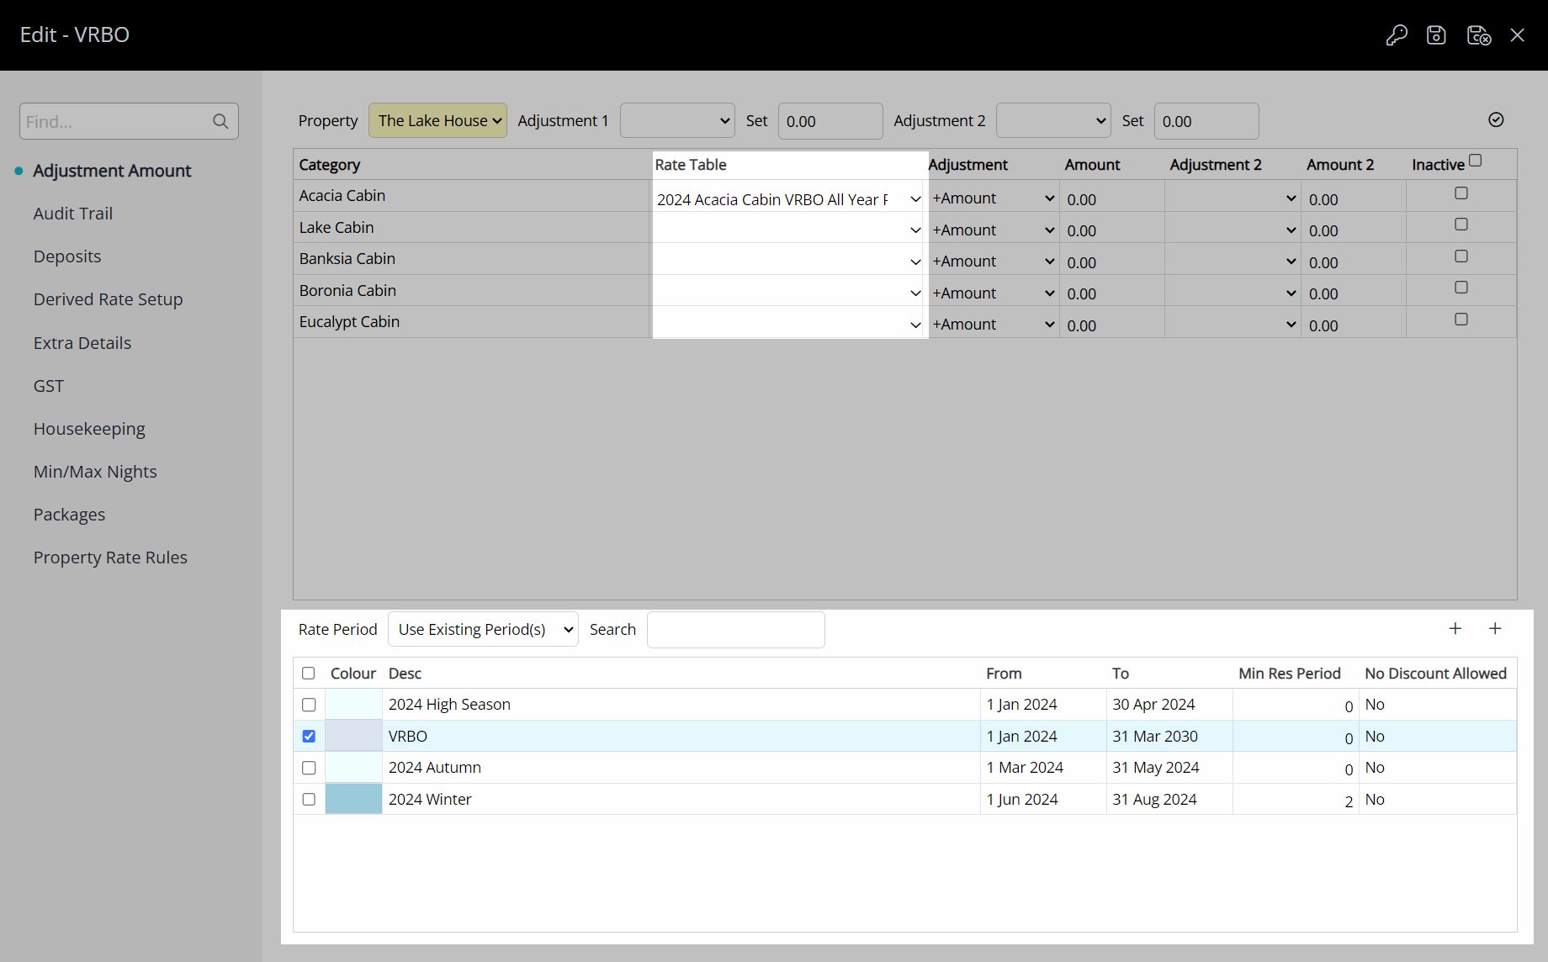
Task: Open the Adjustment Amount section
Action: pyautogui.click(x=112, y=171)
